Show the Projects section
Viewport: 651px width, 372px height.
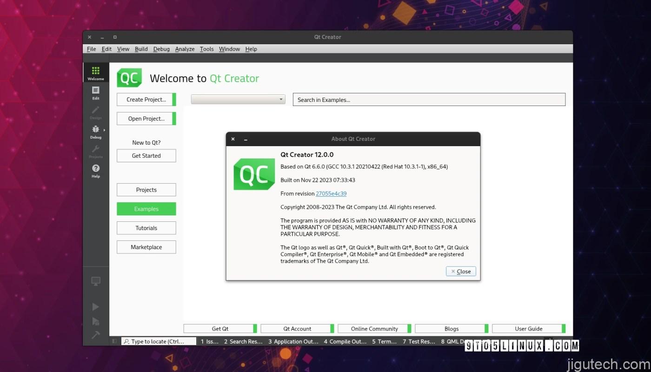(x=146, y=190)
